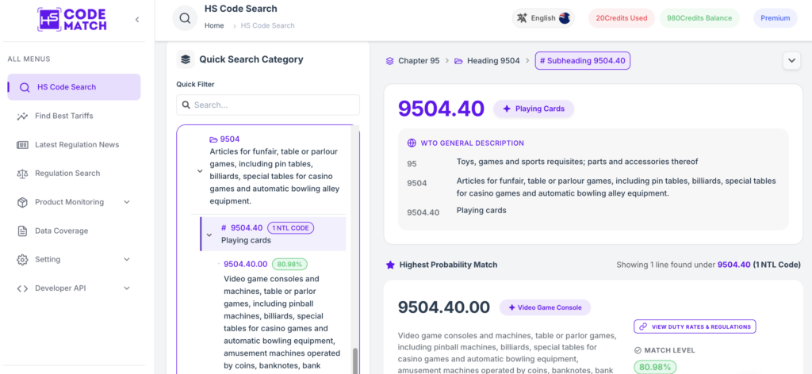Click Chapter 95 breadcrumb
The image size is (812, 374).
coord(419,60)
